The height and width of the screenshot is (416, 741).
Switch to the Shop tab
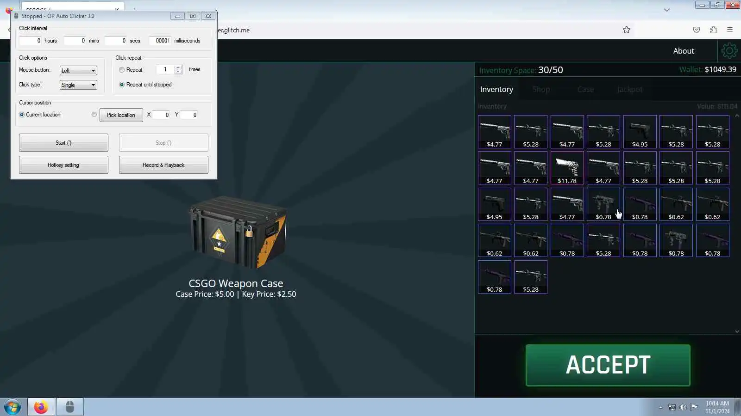[541, 89]
